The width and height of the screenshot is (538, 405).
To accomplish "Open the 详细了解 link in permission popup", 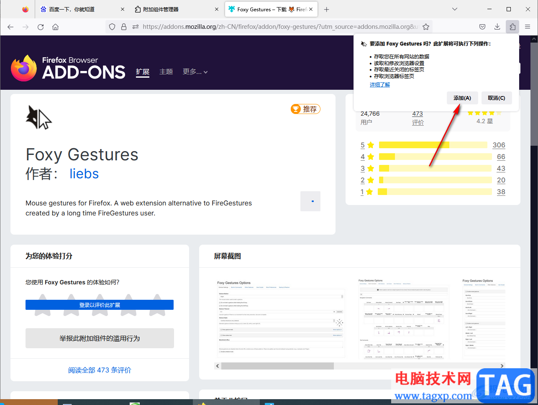I will coord(380,84).
